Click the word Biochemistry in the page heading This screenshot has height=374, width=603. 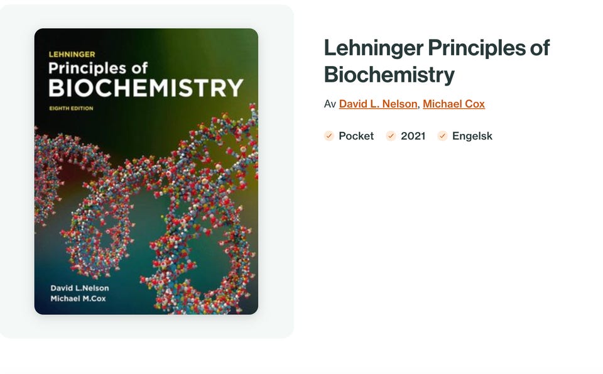[389, 75]
